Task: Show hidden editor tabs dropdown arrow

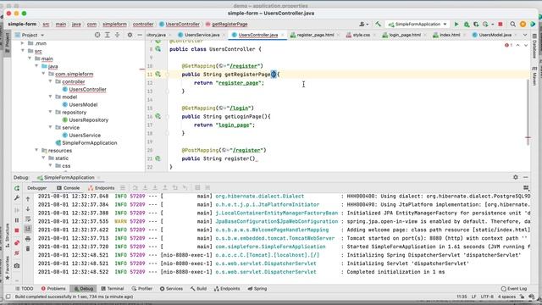Action: [525, 35]
